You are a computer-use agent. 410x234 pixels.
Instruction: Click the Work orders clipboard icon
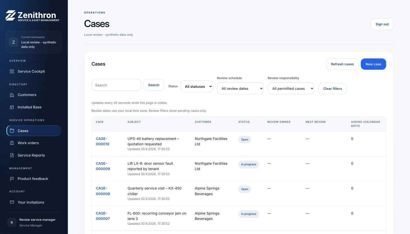point(12,143)
